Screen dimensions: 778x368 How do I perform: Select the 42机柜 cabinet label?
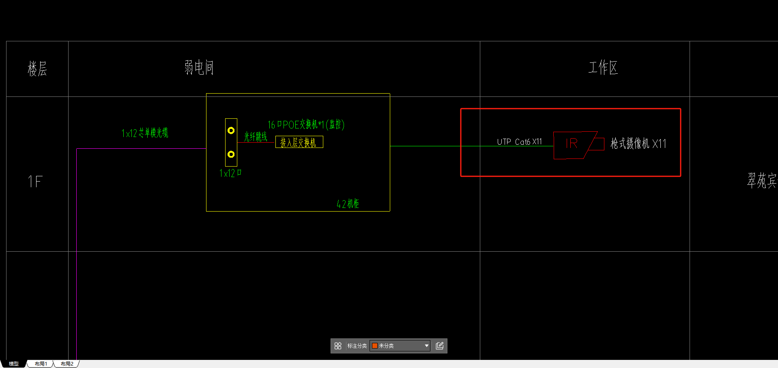[x=348, y=203]
